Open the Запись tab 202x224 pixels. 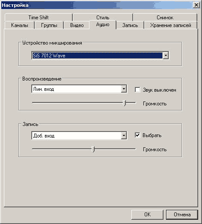click(130, 25)
